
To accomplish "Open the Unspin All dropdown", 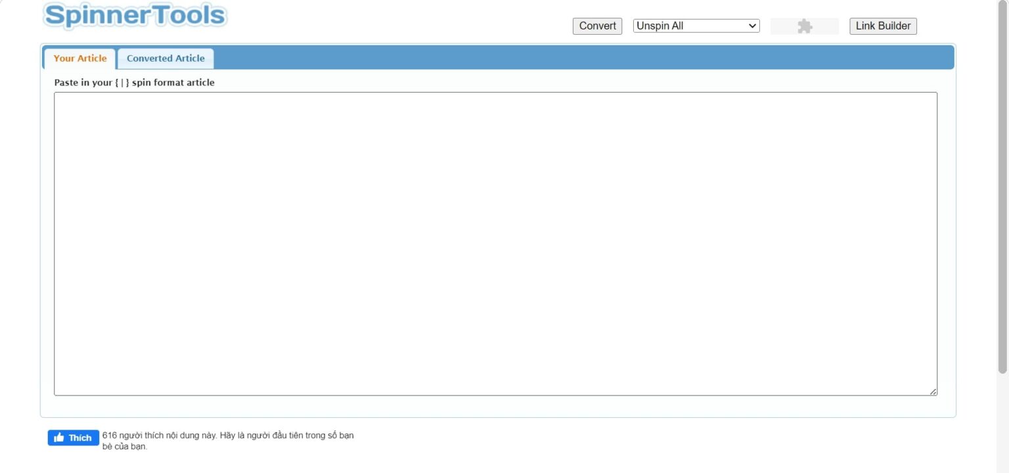I will [x=696, y=26].
